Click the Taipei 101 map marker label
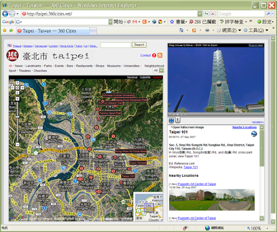 pos(128,176)
